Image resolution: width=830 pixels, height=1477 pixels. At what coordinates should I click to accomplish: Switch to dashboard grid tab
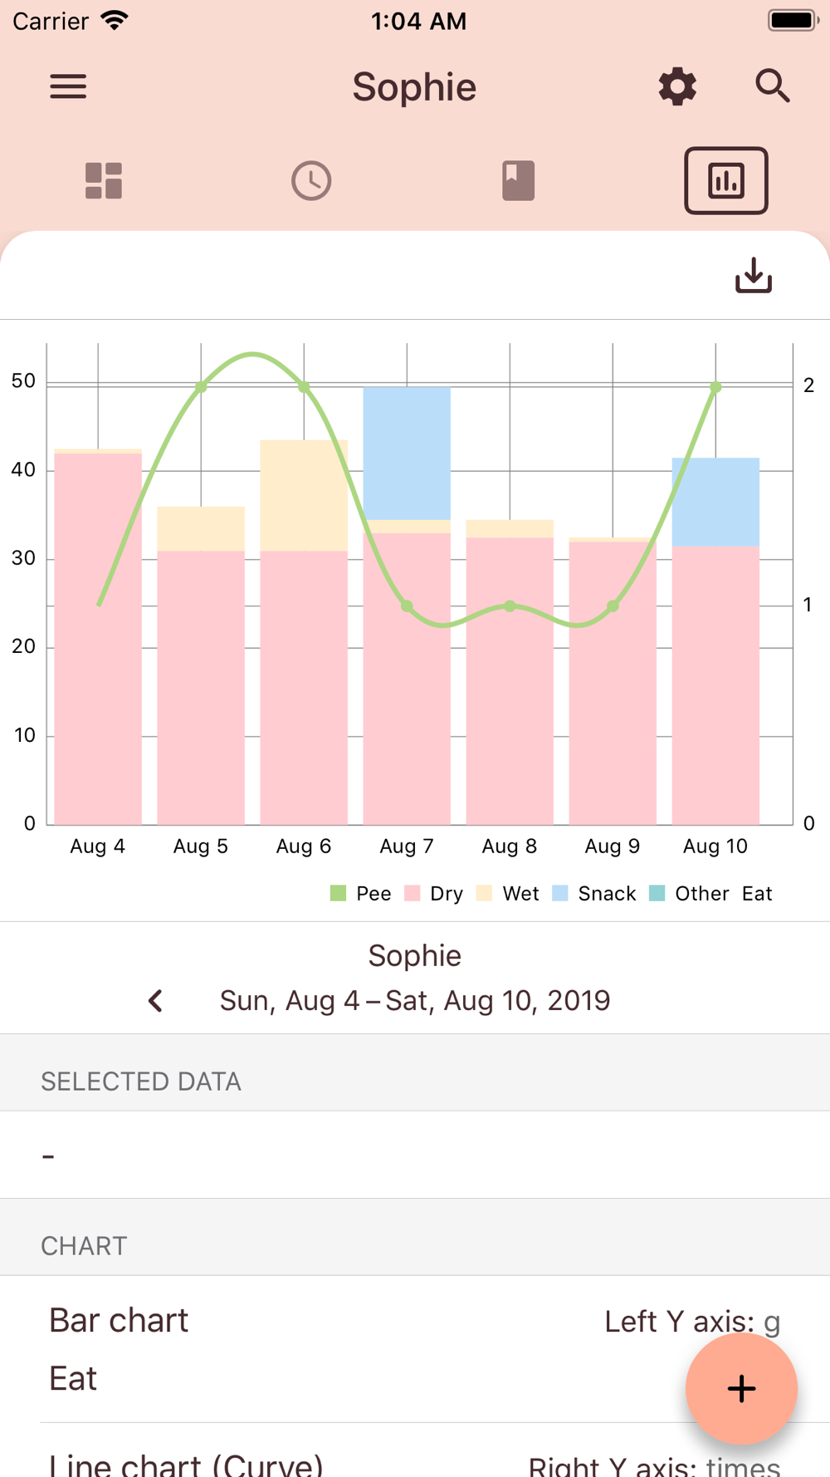(104, 180)
